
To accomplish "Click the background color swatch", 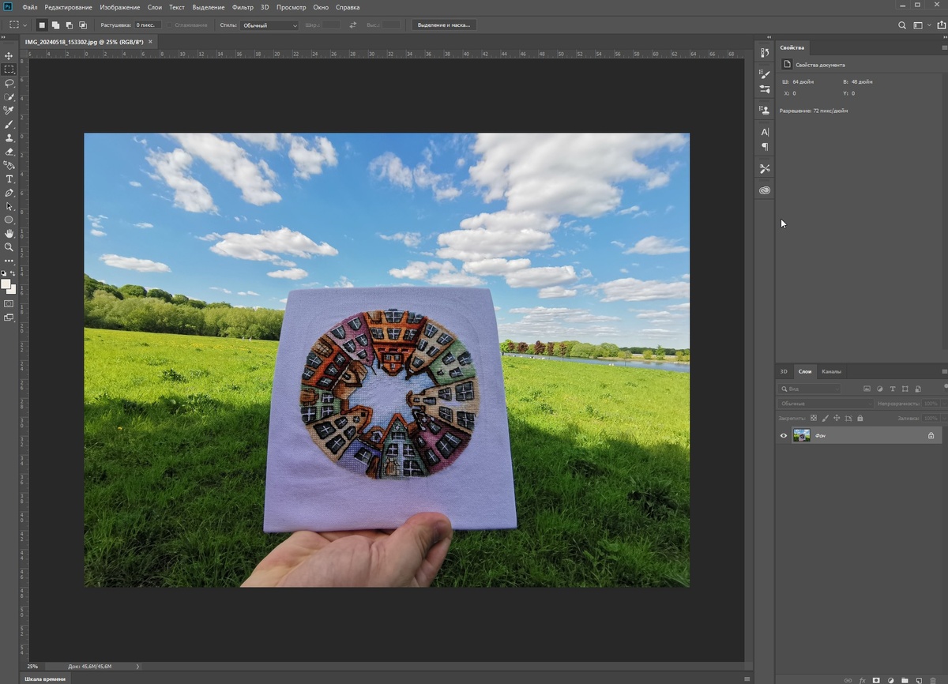I will click(x=13, y=290).
